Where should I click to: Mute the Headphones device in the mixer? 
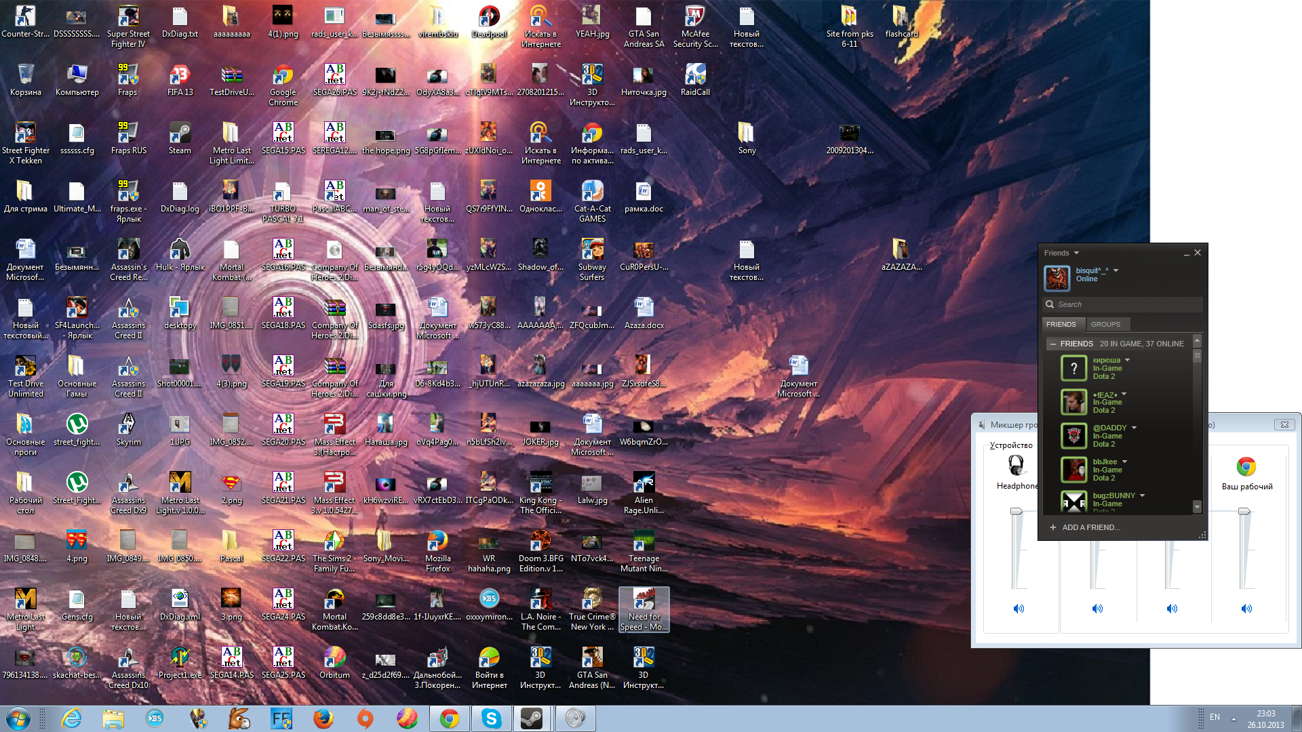click(x=1019, y=609)
